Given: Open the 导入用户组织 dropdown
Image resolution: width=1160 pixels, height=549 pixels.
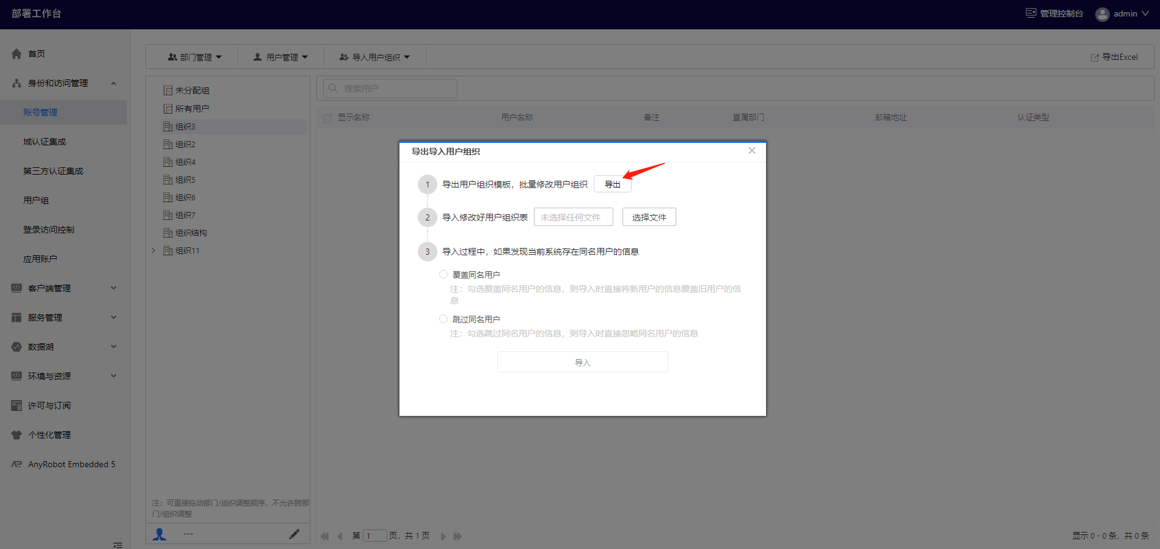Looking at the screenshot, I should tap(375, 57).
